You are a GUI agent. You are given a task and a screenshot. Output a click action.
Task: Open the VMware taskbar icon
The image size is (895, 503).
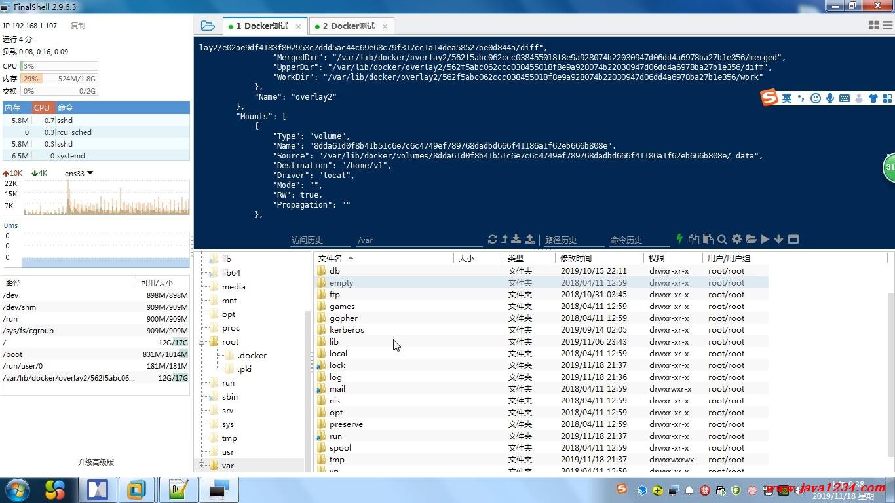(138, 490)
